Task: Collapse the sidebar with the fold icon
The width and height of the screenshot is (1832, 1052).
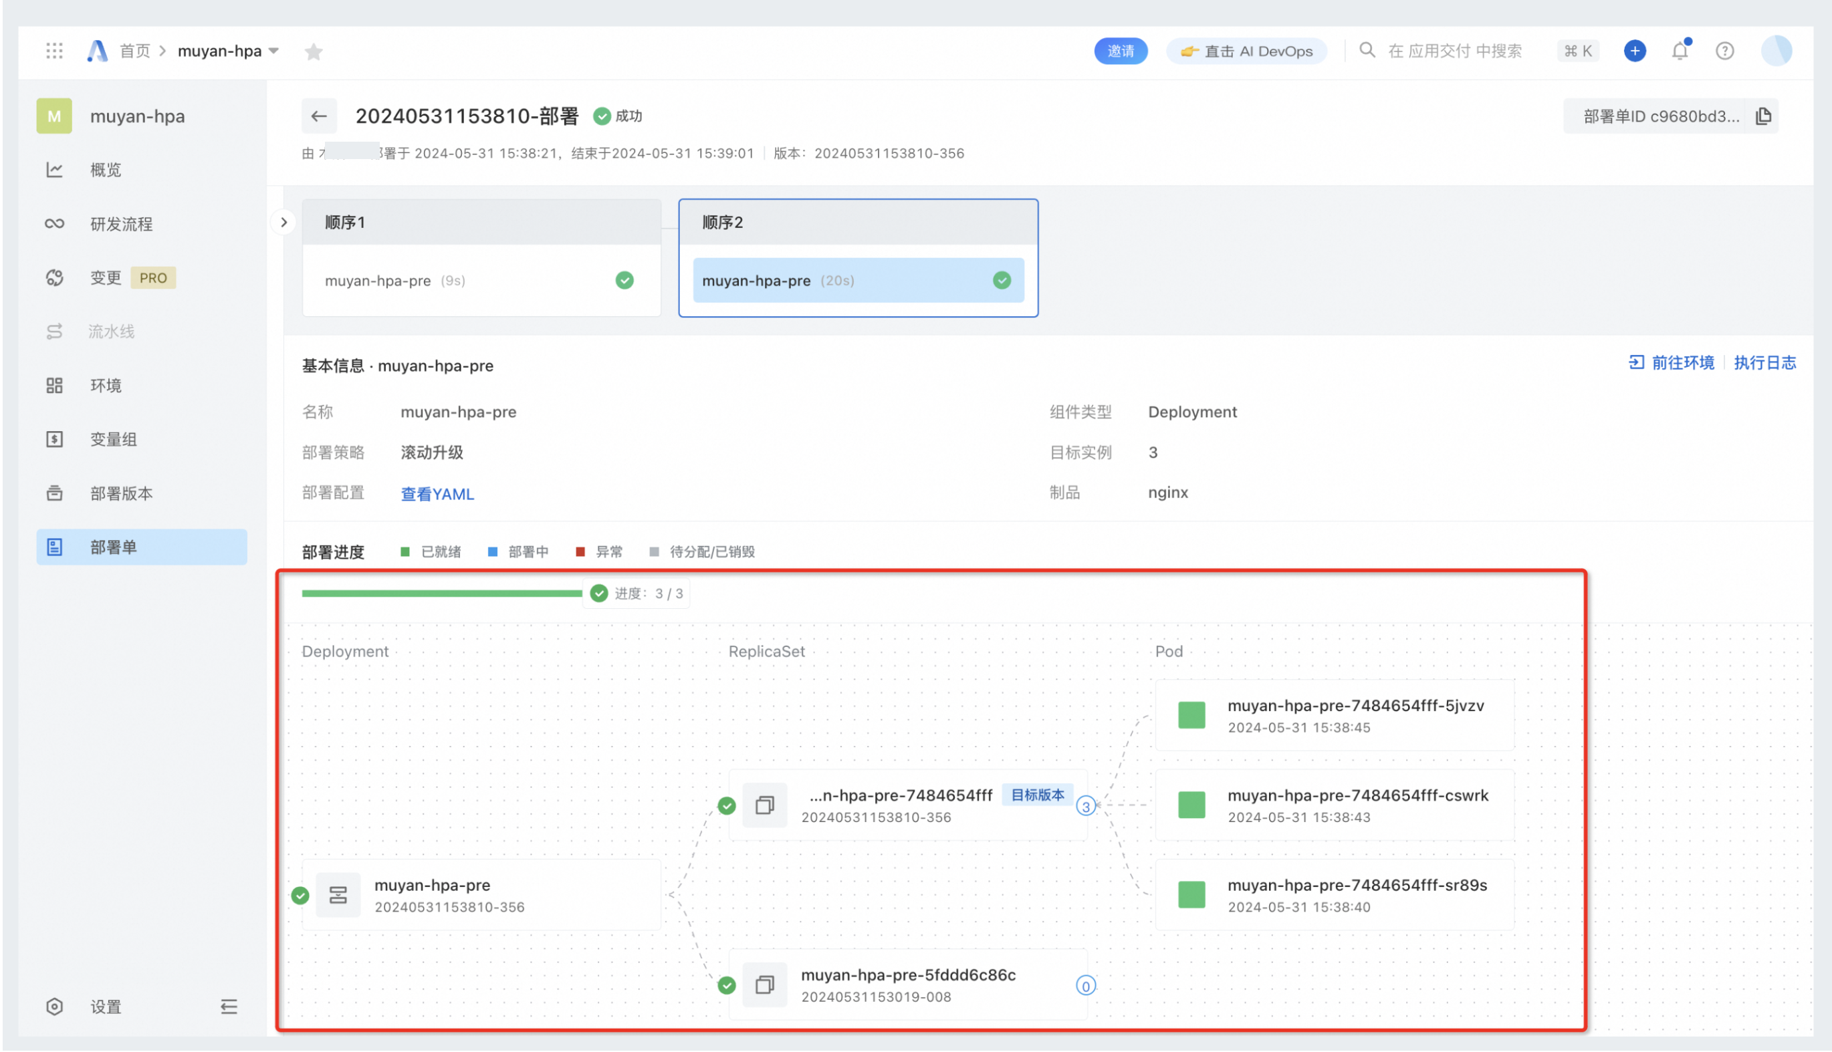Action: point(229,1007)
